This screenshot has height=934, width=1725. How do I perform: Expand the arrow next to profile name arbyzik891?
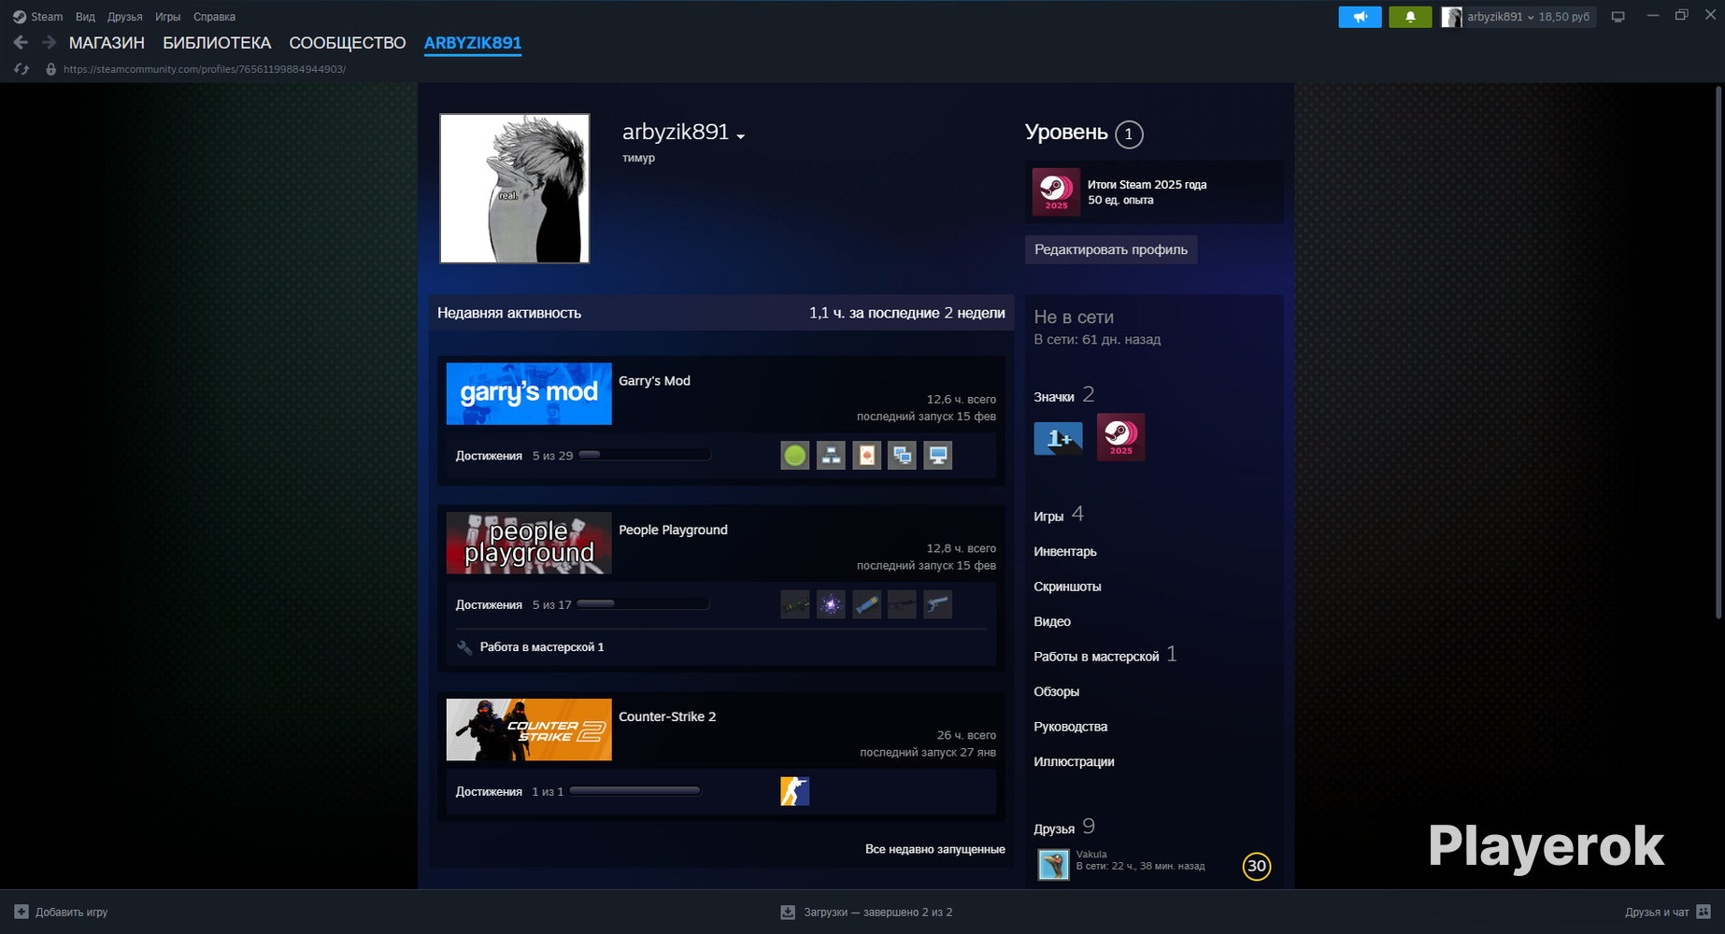740,136
